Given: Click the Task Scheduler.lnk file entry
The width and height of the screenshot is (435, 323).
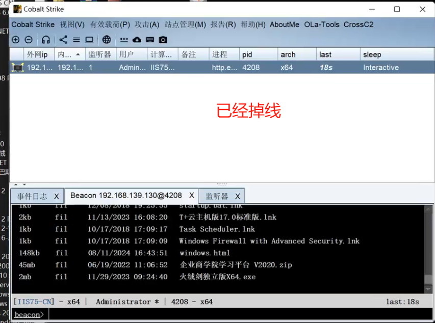Looking at the screenshot, I should 217,229.
